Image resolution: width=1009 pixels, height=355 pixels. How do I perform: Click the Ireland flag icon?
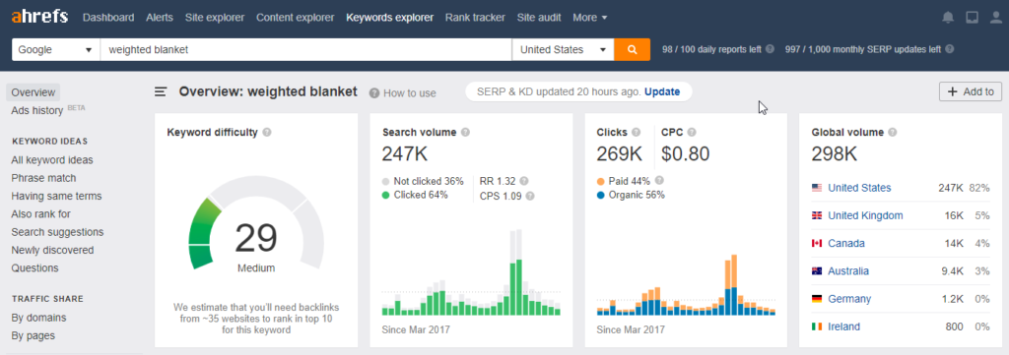coord(817,326)
